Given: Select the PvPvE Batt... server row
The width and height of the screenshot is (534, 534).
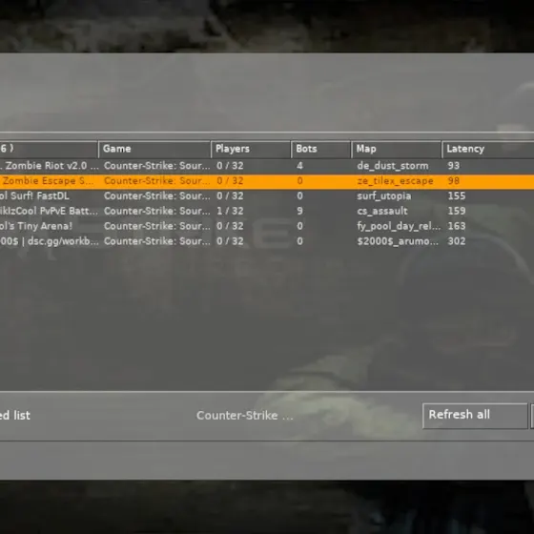Looking at the screenshot, I should [x=267, y=211].
